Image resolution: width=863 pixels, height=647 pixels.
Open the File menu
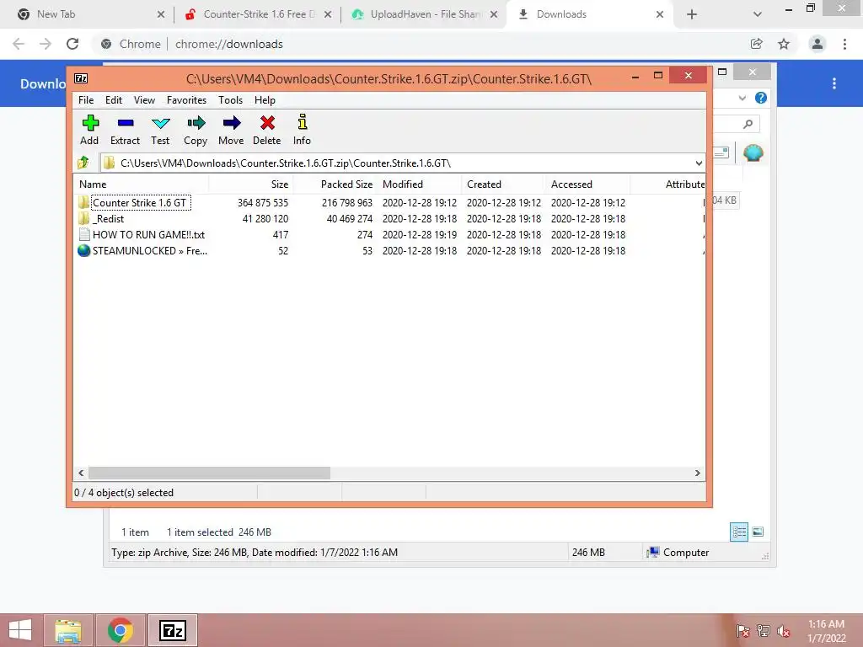click(x=86, y=100)
